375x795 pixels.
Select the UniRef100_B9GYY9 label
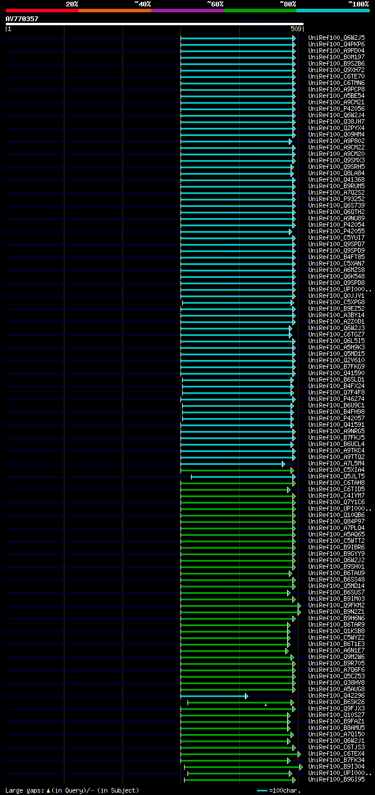tap(336, 554)
